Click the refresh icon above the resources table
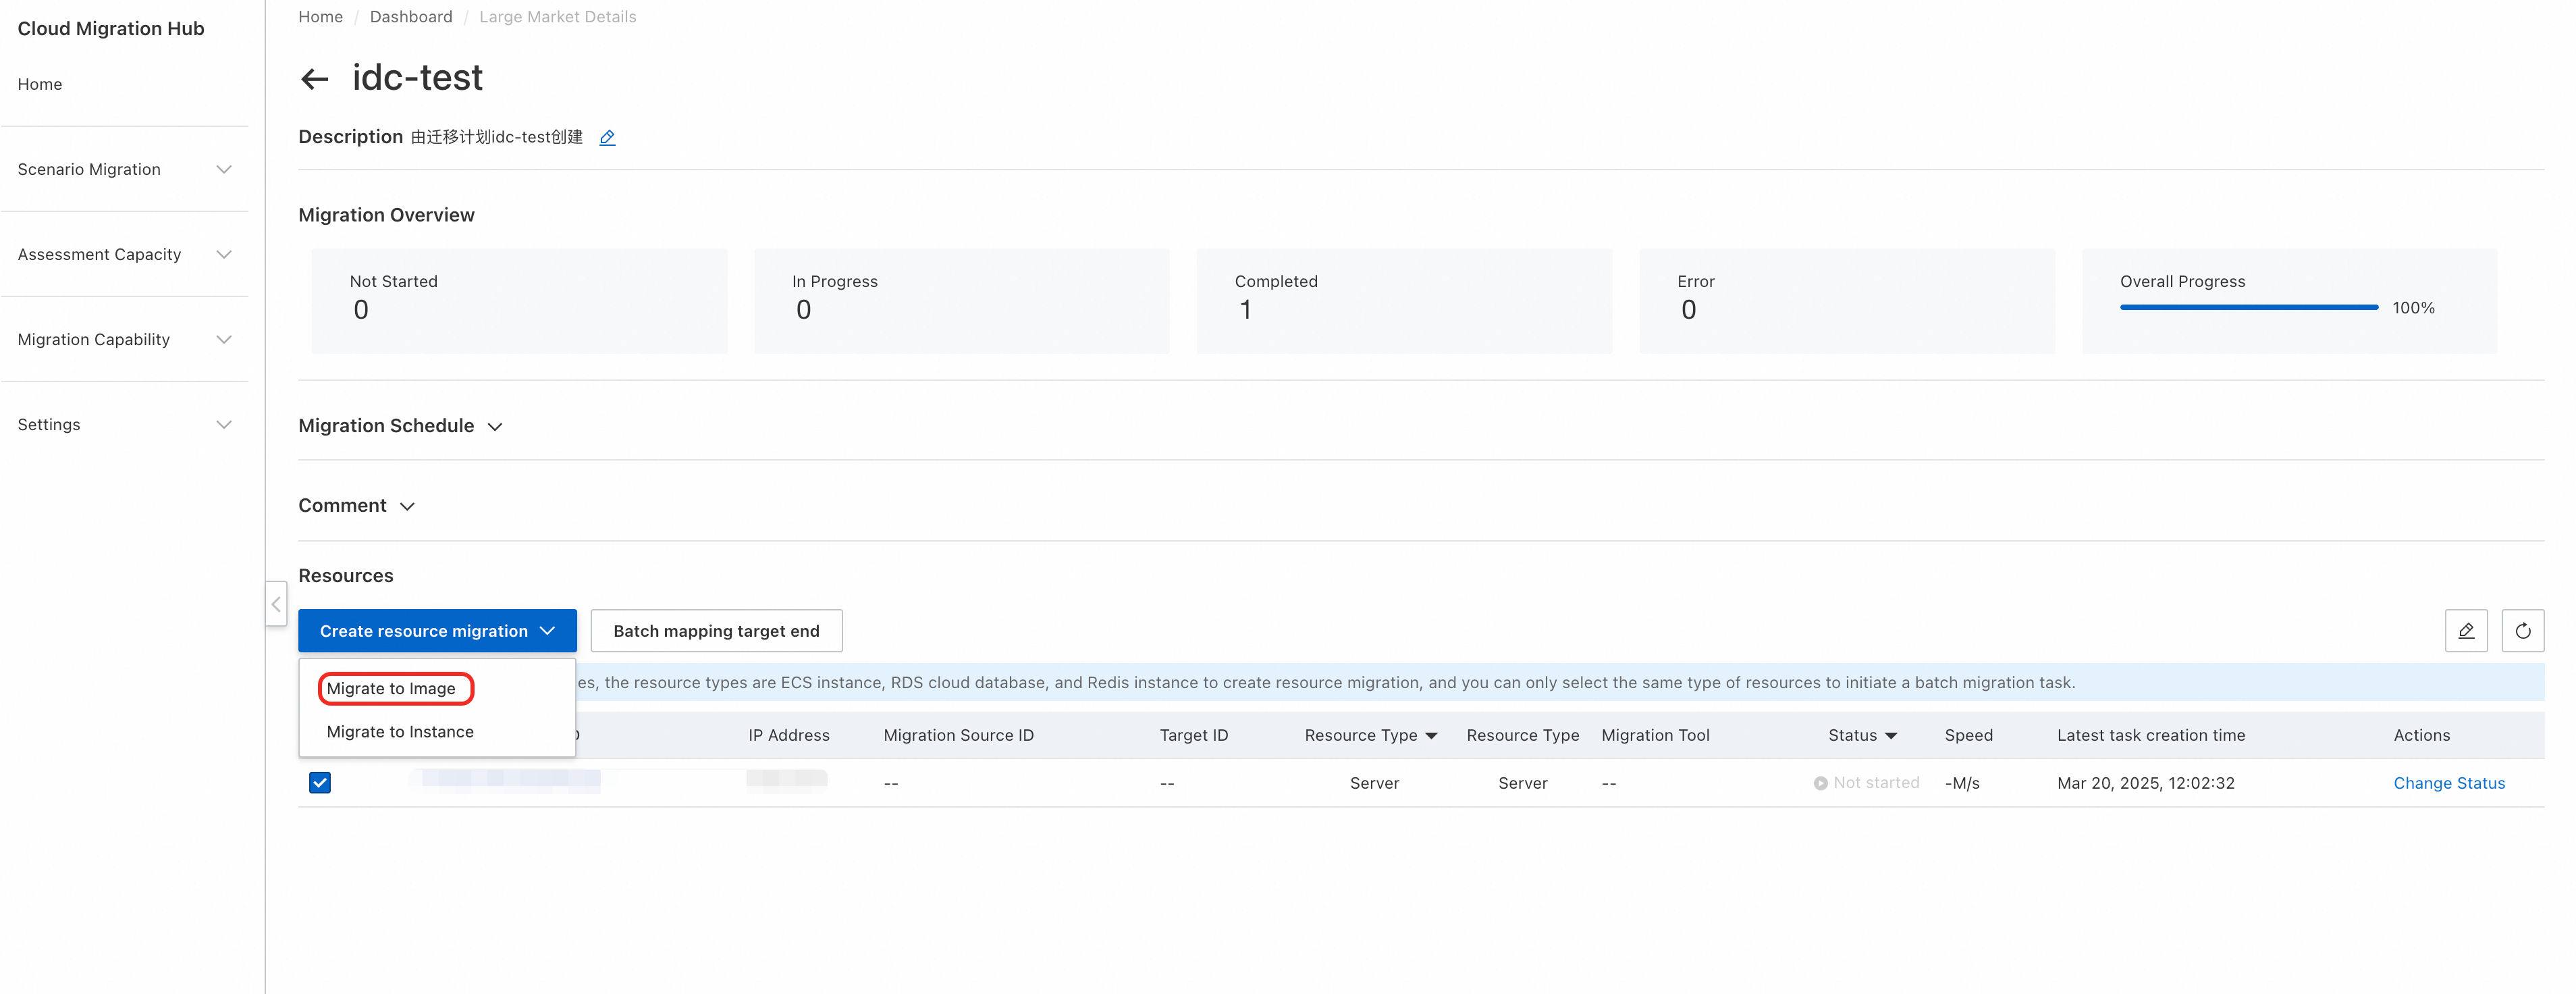Image resolution: width=2576 pixels, height=994 pixels. tap(2521, 631)
